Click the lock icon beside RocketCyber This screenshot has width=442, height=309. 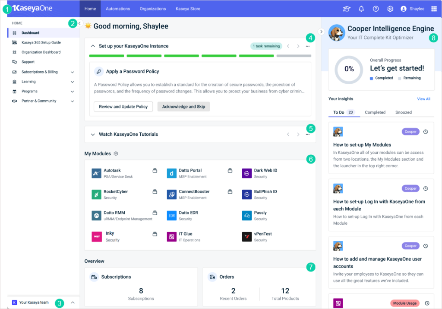155,191
